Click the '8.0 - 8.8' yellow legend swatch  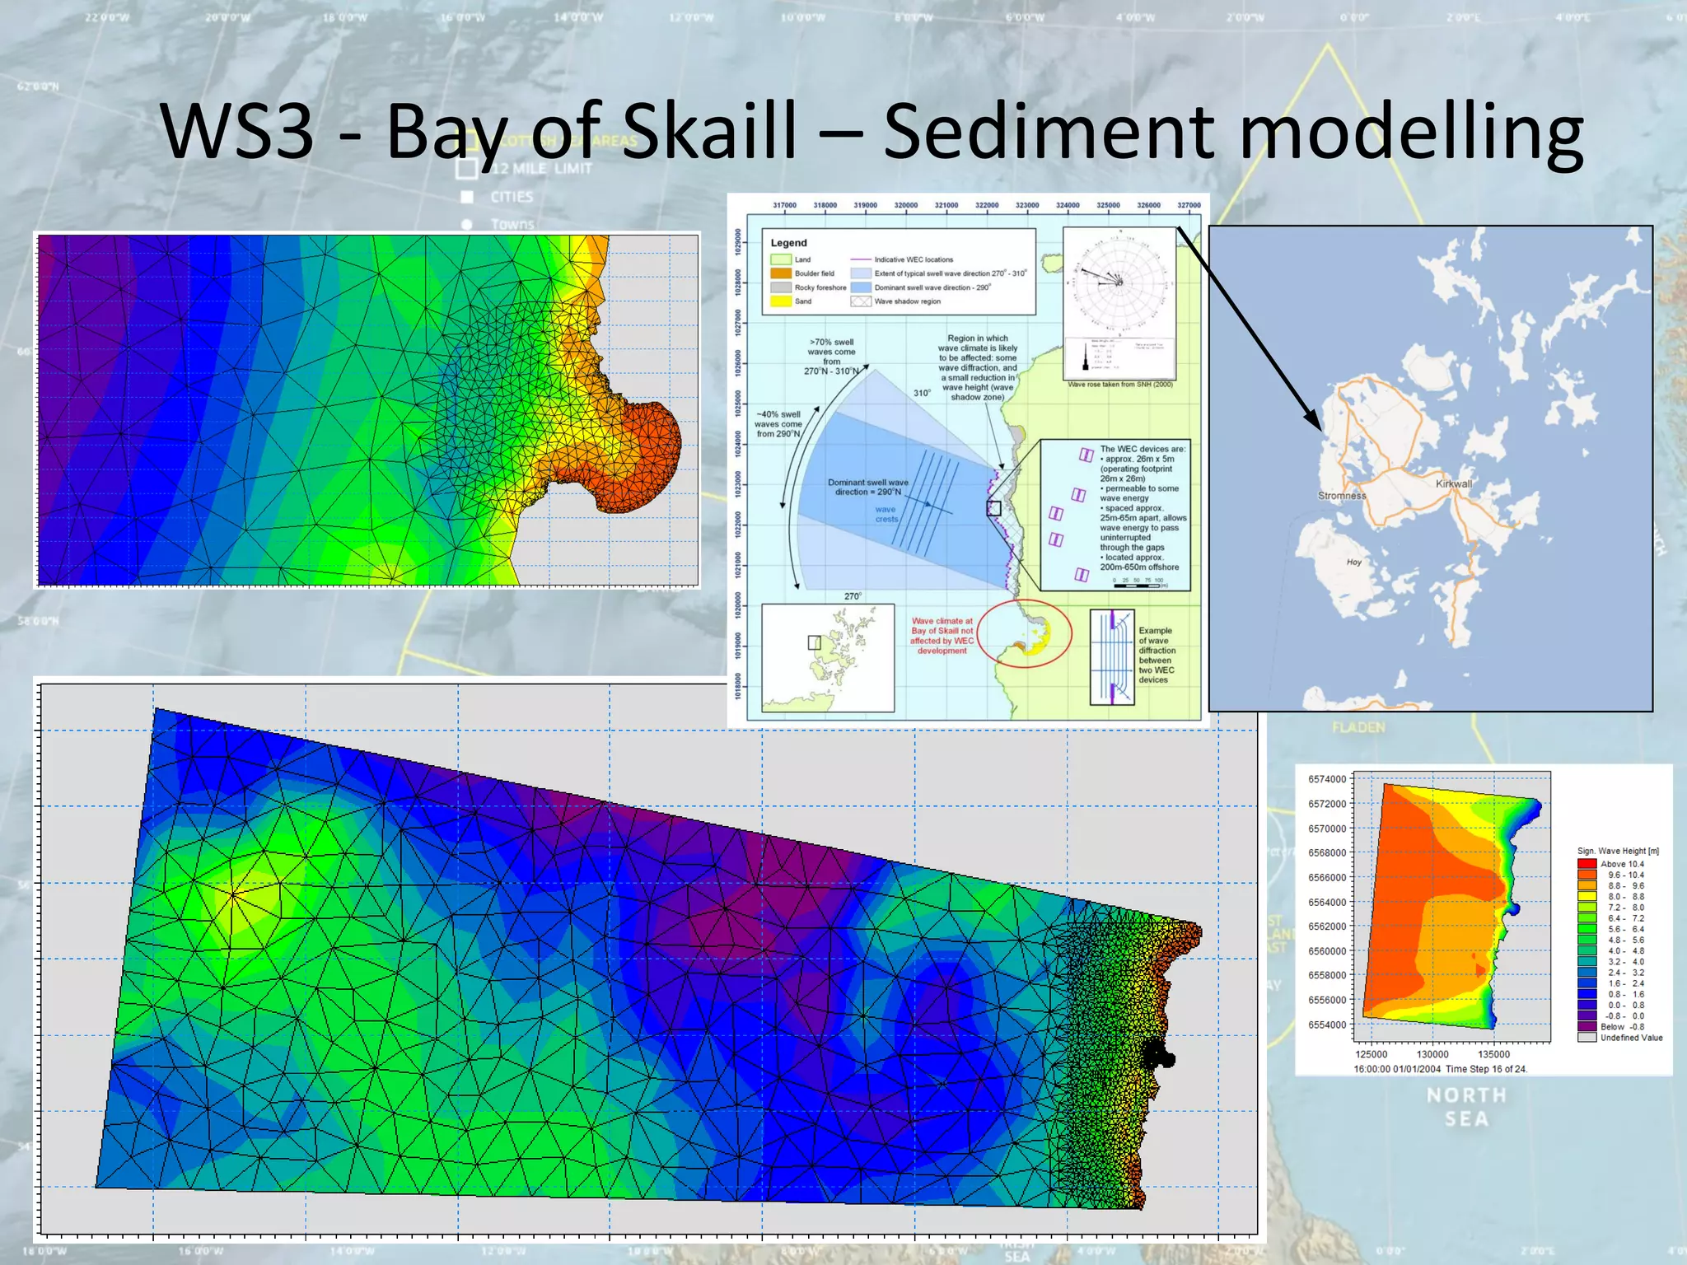[1587, 896]
